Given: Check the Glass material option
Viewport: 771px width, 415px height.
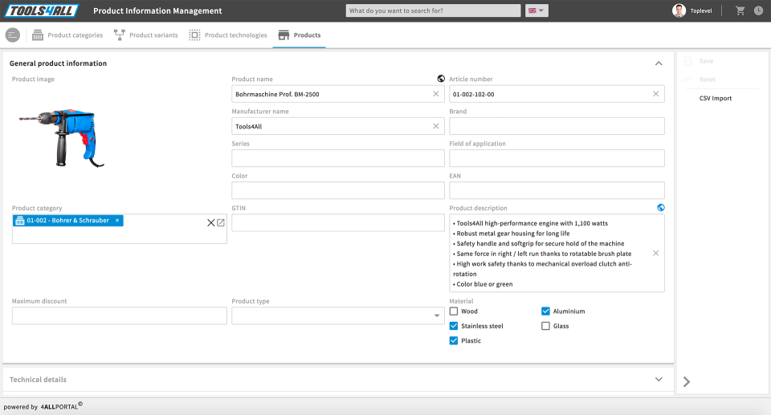Looking at the screenshot, I should [x=545, y=326].
